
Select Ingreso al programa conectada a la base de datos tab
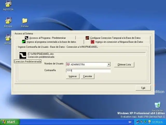49,42
